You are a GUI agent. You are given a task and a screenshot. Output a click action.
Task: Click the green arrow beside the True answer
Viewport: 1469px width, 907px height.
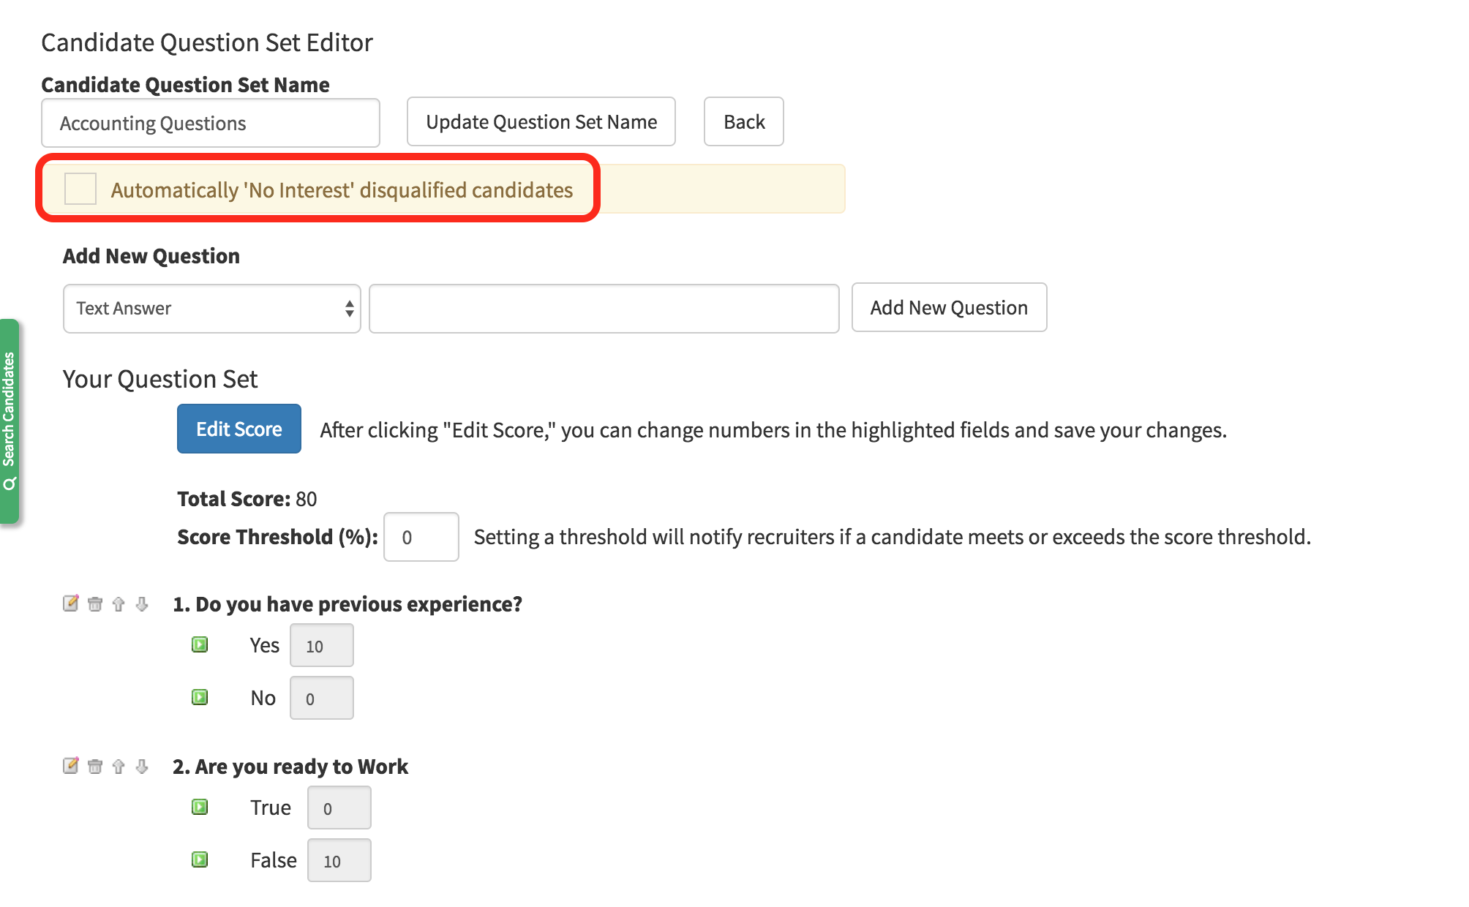point(200,807)
